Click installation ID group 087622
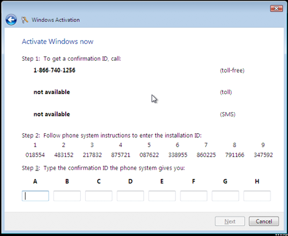288x236 pixels. click(x=149, y=155)
